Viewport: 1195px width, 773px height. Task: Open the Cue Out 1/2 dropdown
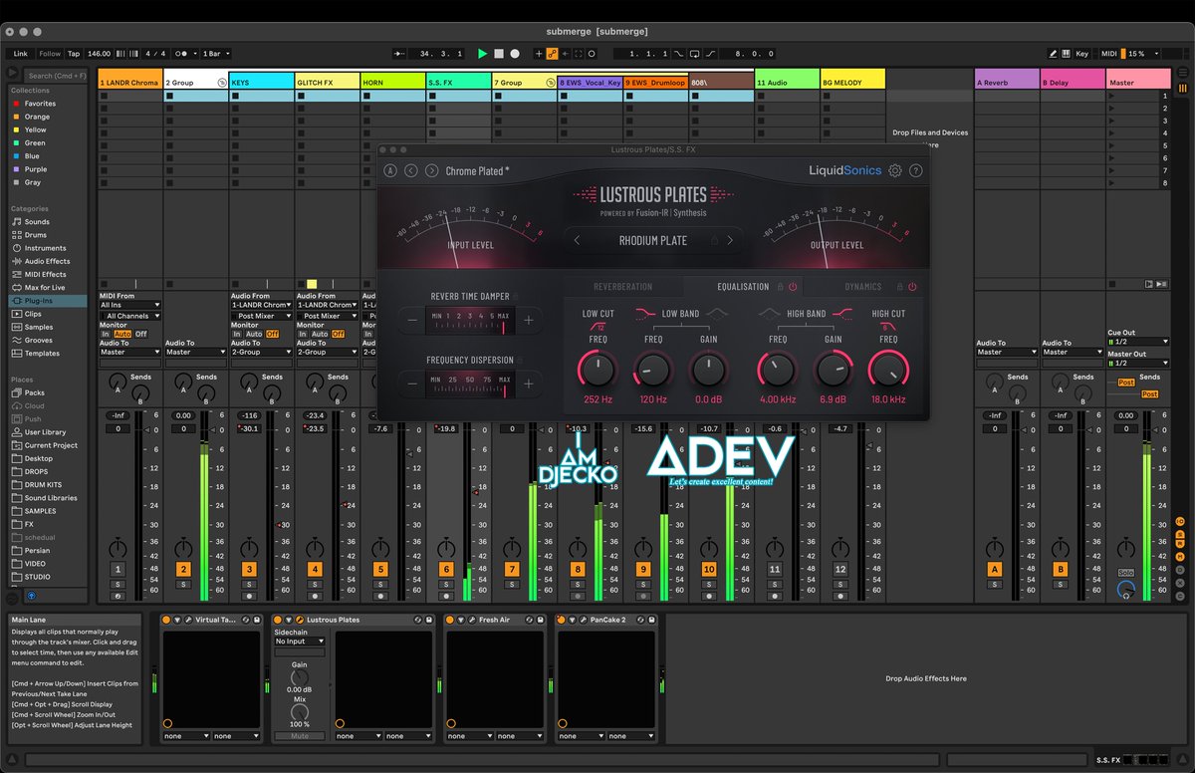(x=1138, y=342)
